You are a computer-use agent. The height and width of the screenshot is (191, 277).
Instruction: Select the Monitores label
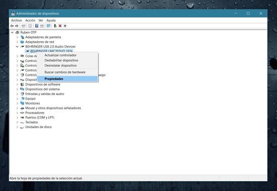coord(33,103)
